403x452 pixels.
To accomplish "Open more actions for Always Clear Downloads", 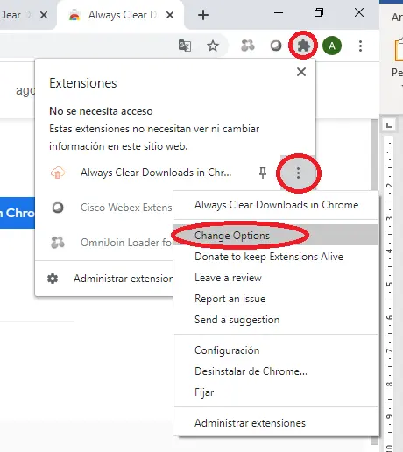I will [298, 173].
